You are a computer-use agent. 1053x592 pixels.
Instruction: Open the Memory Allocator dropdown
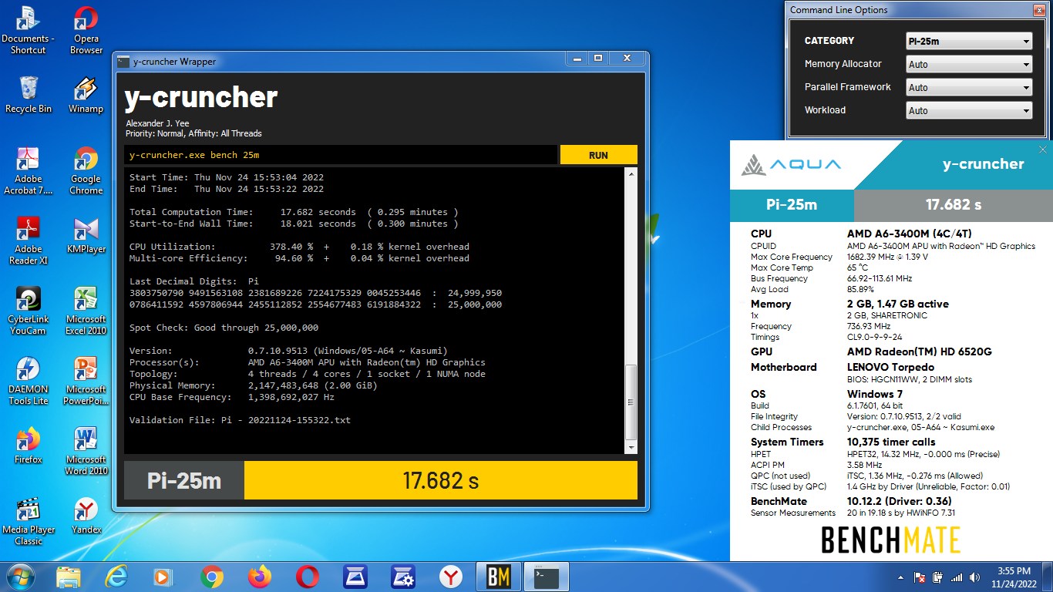[x=969, y=64]
